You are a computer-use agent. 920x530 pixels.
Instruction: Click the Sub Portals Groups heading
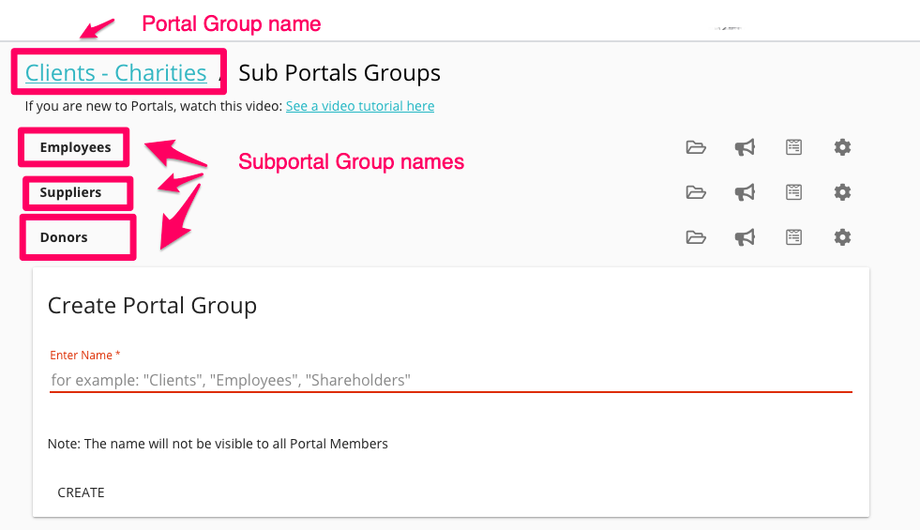339,72
